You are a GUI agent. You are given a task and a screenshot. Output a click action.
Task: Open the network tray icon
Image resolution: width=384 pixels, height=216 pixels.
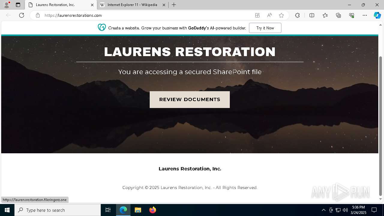pos(338,210)
